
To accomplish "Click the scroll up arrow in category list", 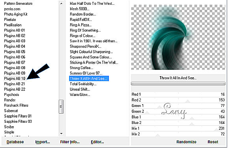I will click(x=61, y=4).
